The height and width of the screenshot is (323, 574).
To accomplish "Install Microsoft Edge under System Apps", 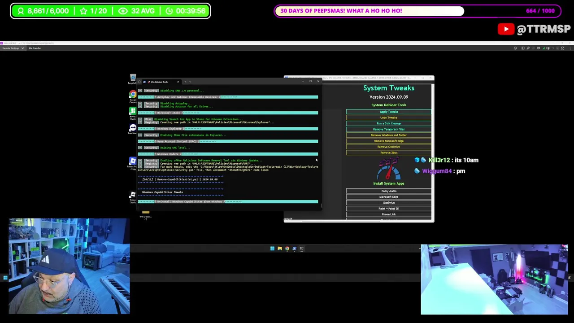I will coord(389,197).
